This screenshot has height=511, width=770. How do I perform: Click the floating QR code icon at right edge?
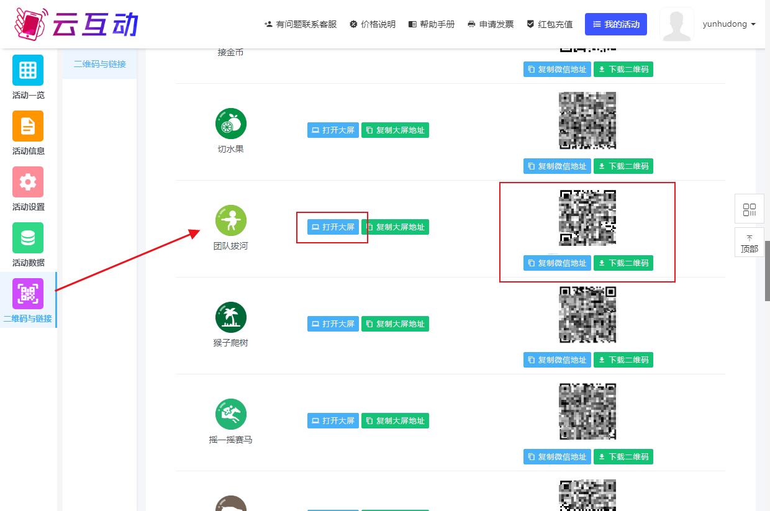pos(750,209)
